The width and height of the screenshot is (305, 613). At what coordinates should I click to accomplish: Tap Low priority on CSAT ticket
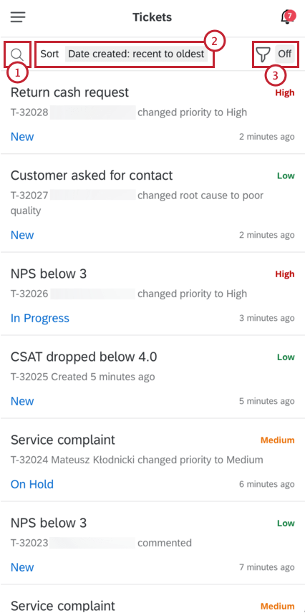coord(286,357)
